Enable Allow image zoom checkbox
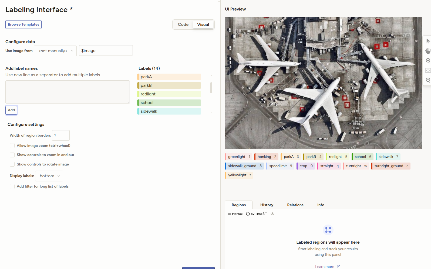 [12, 146]
